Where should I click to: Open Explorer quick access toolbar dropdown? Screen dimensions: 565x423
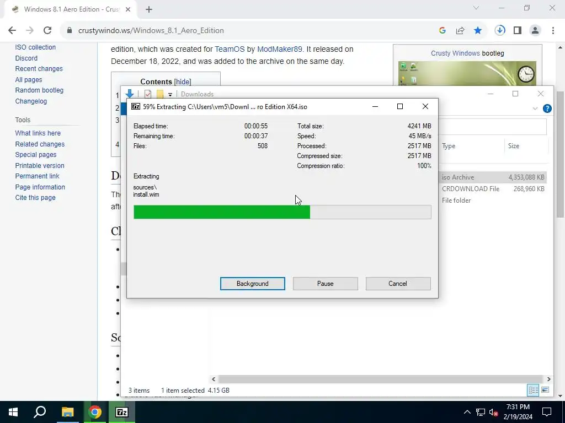[x=170, y=94]
